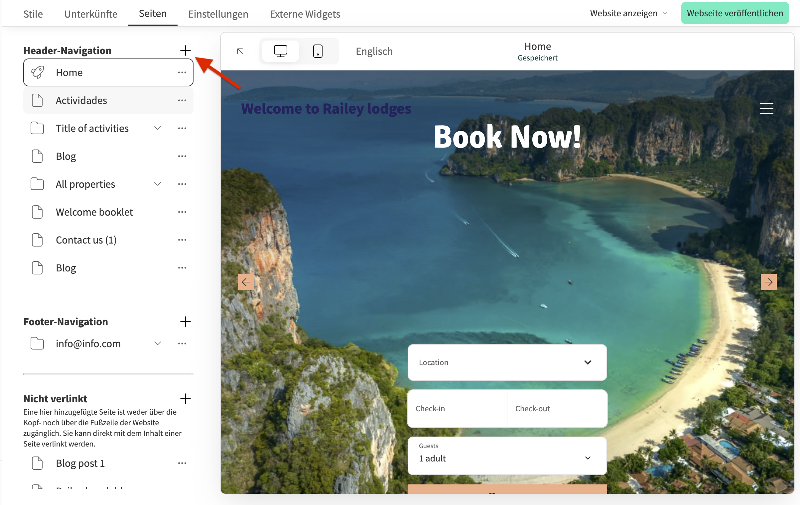Add a page to Header-Navigation
Screen dimensions: 800x505
tap(185, 50)
